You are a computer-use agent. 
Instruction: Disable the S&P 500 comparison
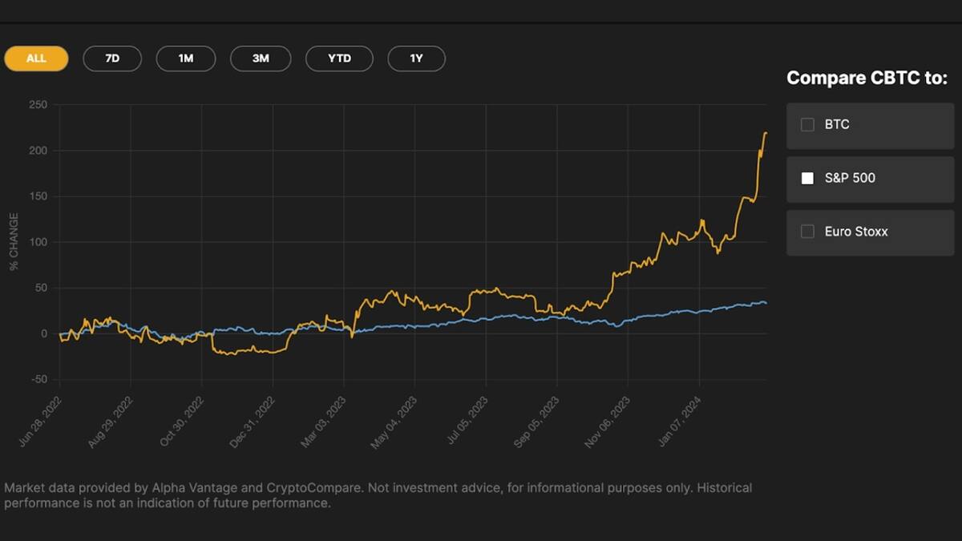coord(806,178)
